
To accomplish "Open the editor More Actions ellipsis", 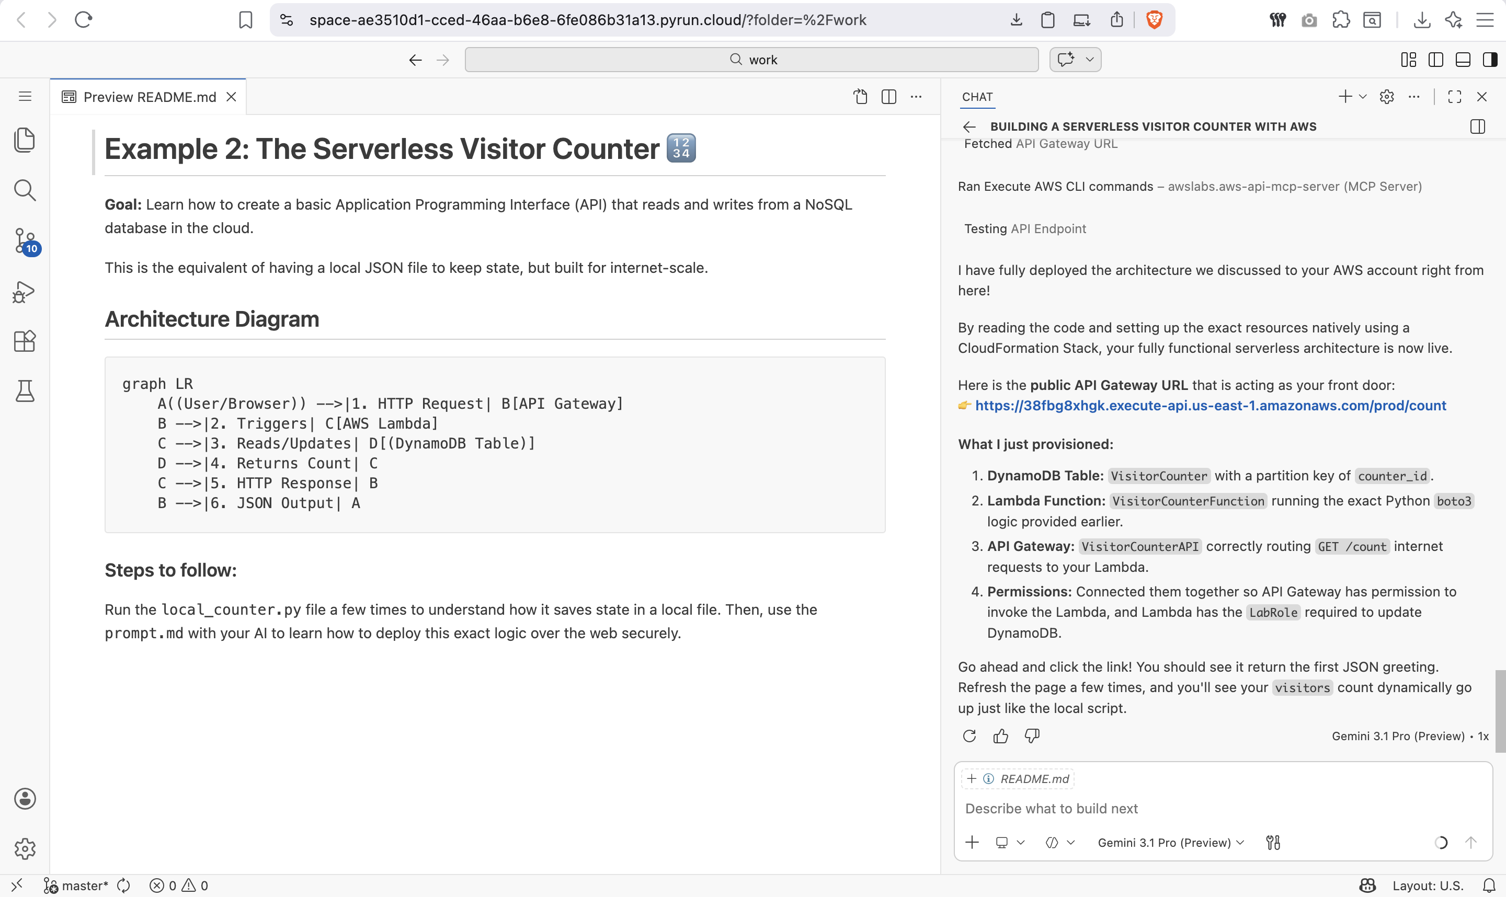I will (917, 97).
